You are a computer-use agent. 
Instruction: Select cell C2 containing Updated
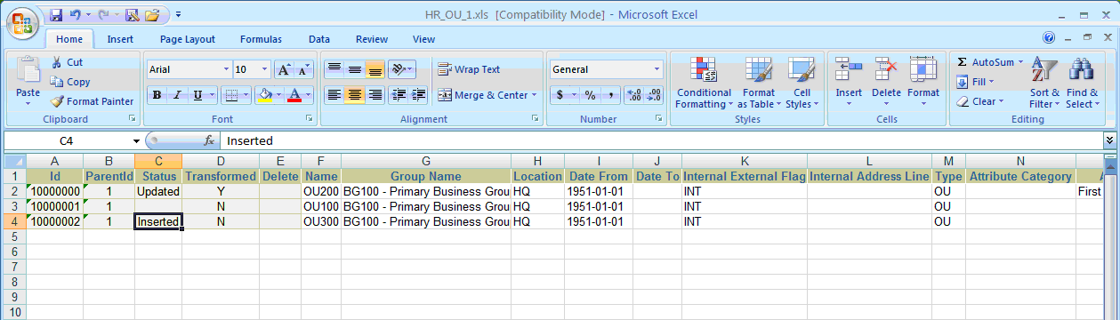(x=158, y=191)
